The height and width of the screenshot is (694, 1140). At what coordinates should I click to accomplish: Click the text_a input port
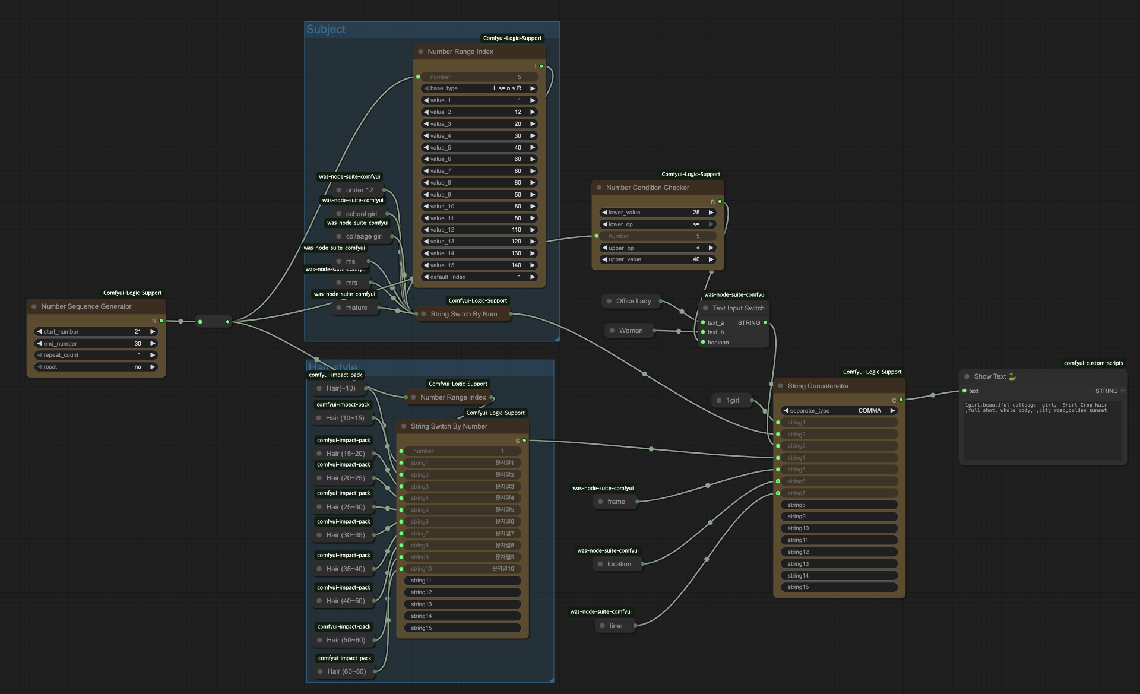point(703,322)
